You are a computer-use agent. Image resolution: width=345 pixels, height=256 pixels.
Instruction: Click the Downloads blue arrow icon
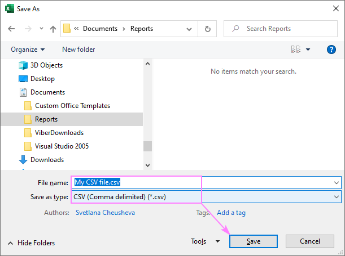(x=23, y=160)
